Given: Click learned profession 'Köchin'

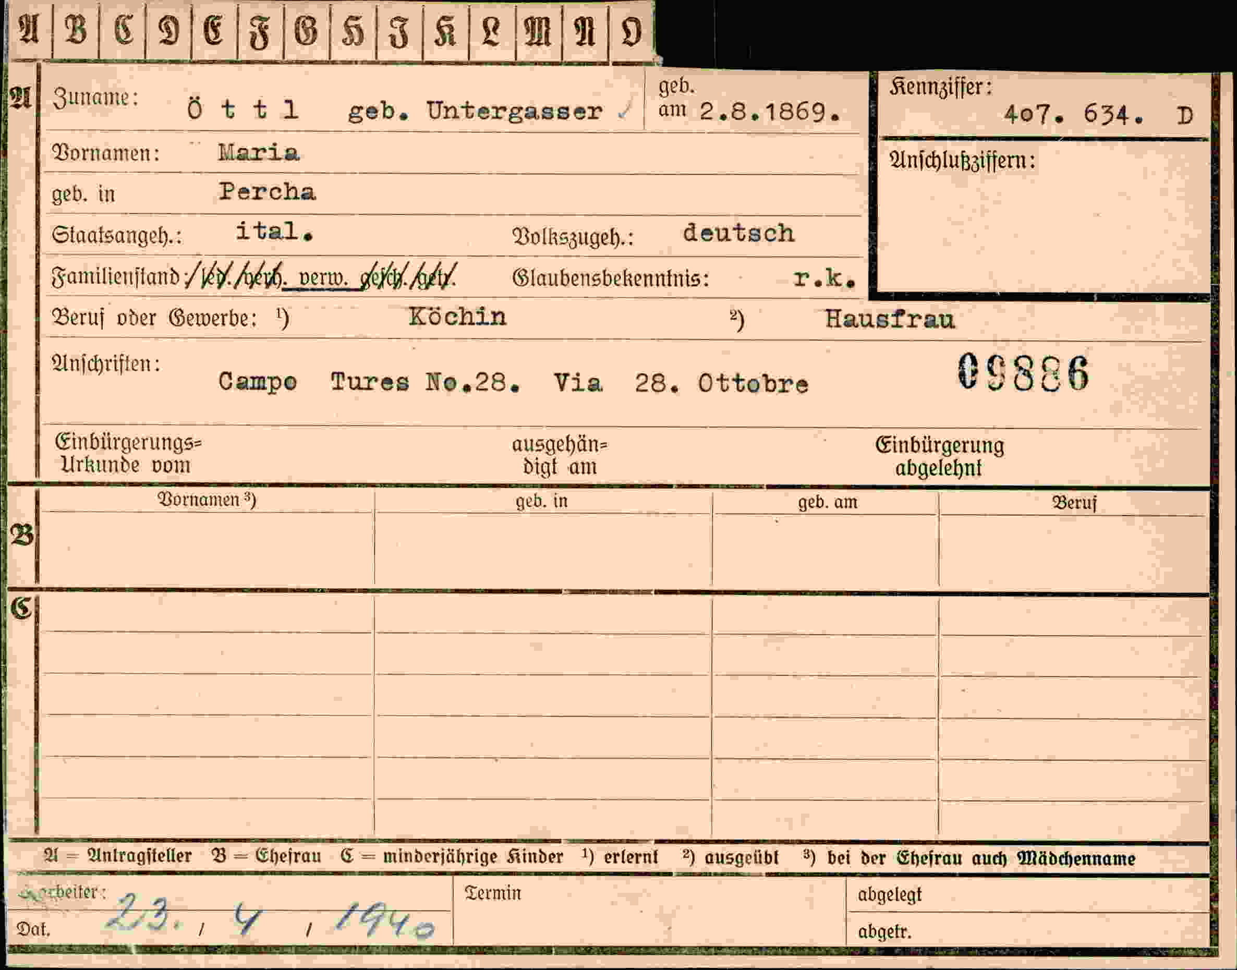Looking at the screenshot, I should point(457,317).
